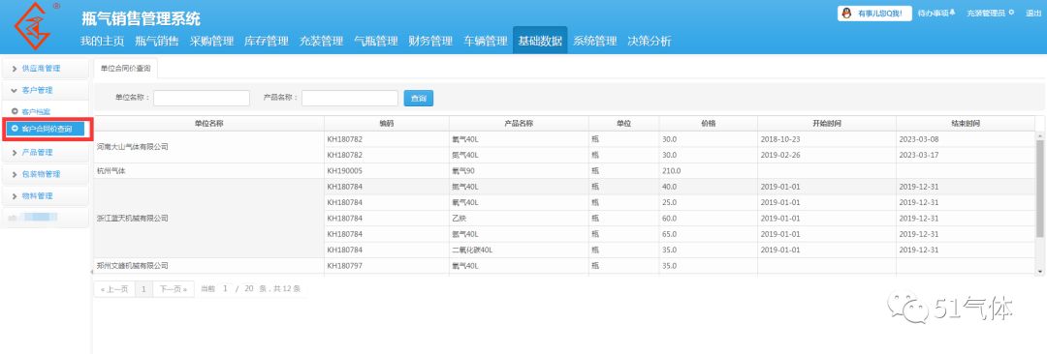Click the price cell 60.0
This screenshot has width=1047, height=354.
point(709,218)
